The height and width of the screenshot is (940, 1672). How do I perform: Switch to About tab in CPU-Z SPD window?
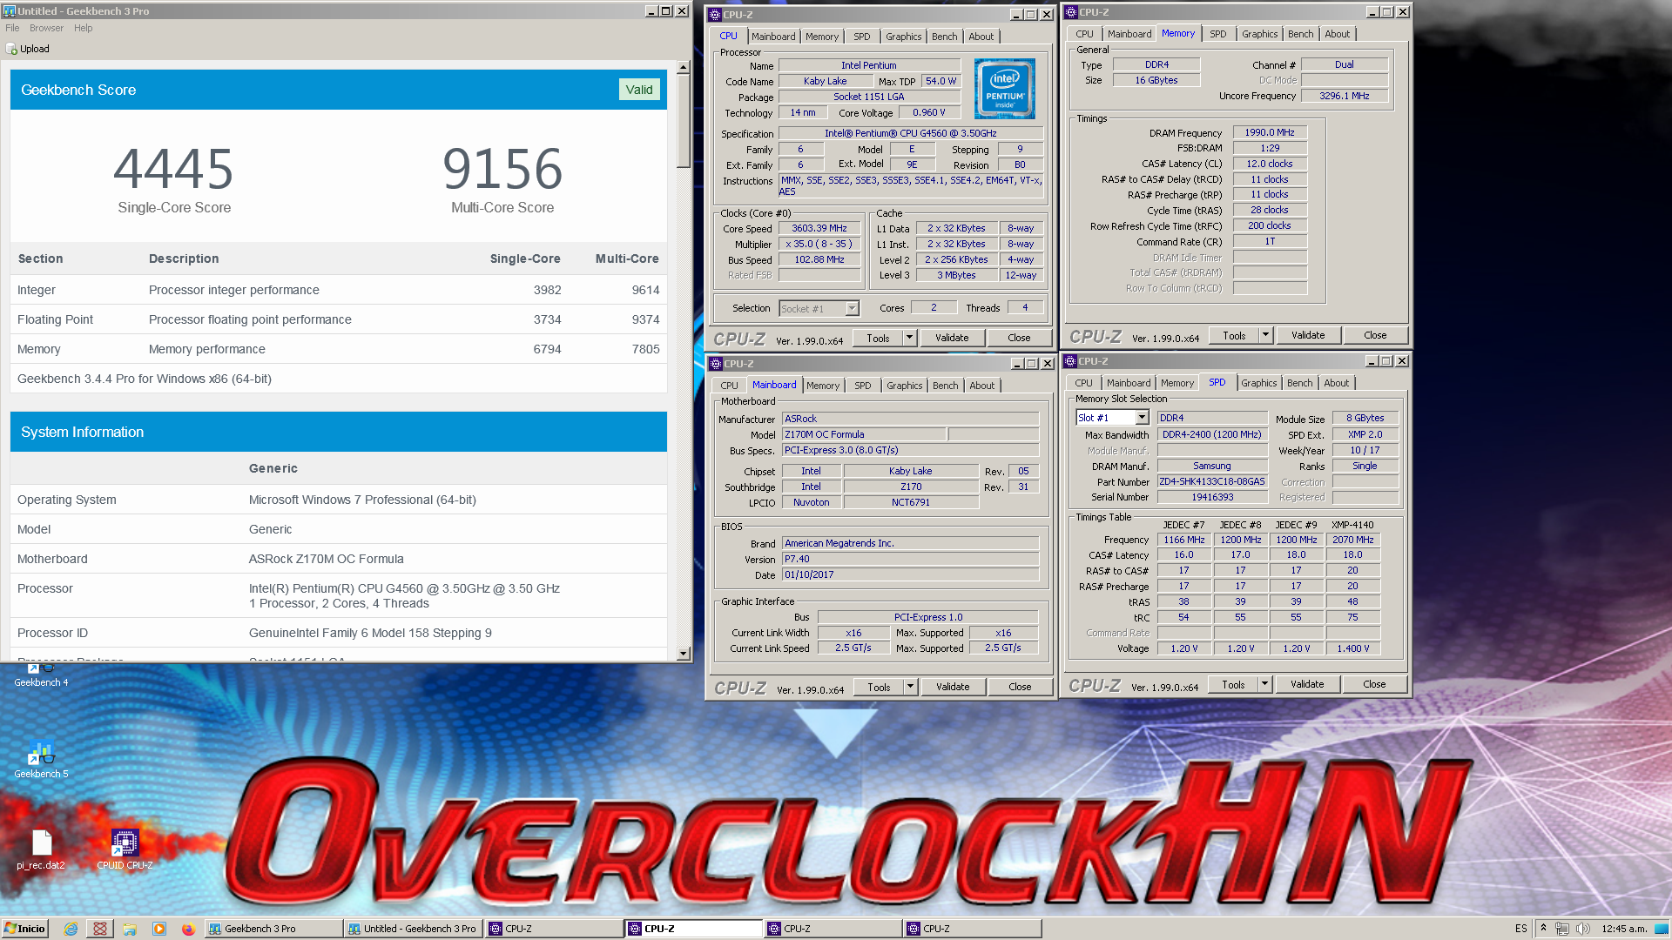coord(1336,383)
